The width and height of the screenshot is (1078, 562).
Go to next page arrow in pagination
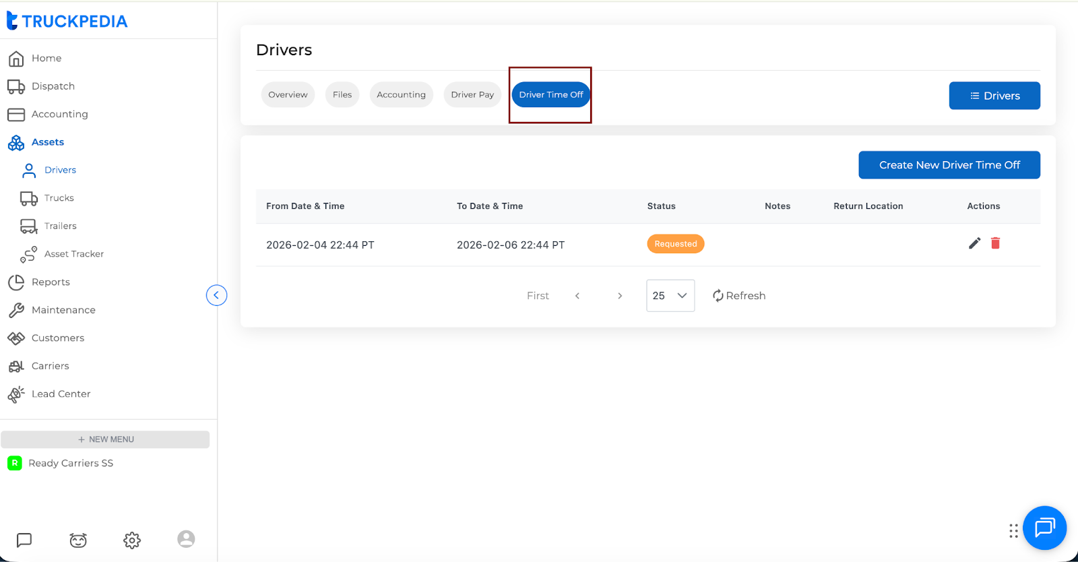coord(620,296)
